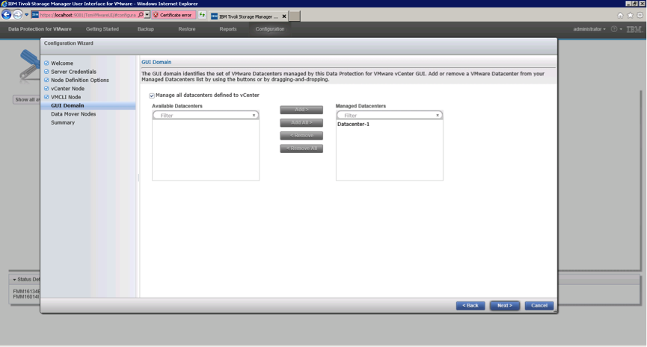Open the Restore tab
Image resolution: width=647 pixels, height=347 pixels.
[x=187, y=29]
